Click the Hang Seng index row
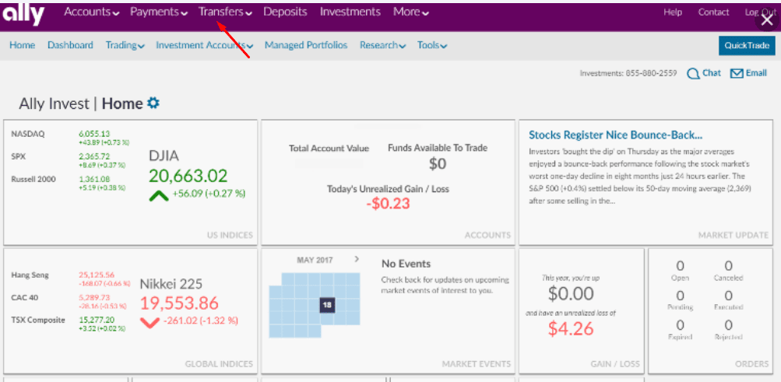Image resolution: width=781 pixels, height=382 pixels. (70, 279)
